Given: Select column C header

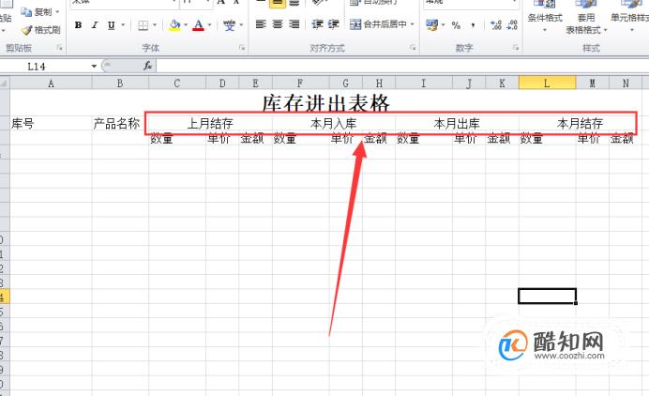Looking at the screenshot, I should click(177, 84).
